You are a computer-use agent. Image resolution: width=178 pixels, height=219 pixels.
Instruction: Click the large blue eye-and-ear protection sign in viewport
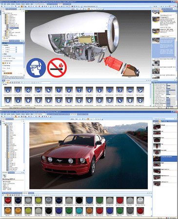pos(36,68)
